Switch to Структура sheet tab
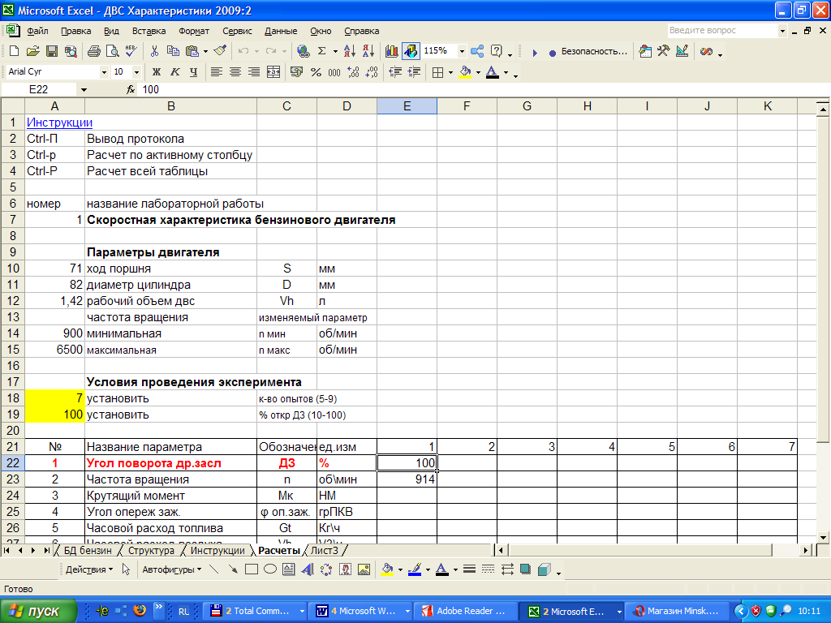This screenshot has width=831, height=623. (x=151, y=551)
